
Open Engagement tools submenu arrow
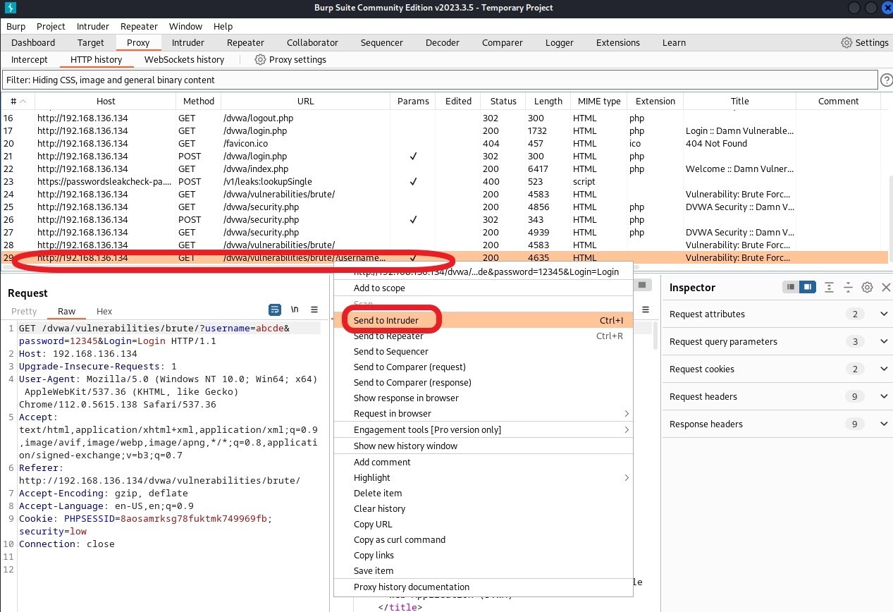[626, 429]
